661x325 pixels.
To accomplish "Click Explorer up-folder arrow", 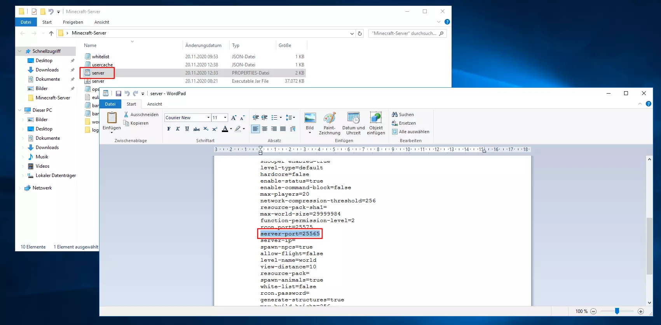I will click(51, 33).
